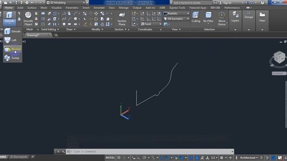The width and height of the screenshot is (287, 161).
Task: Expand the Modify panel
Action: click(x=97, y=30)
